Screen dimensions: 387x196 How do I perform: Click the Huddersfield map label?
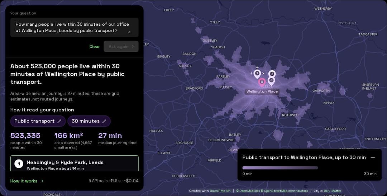point(183,176)
